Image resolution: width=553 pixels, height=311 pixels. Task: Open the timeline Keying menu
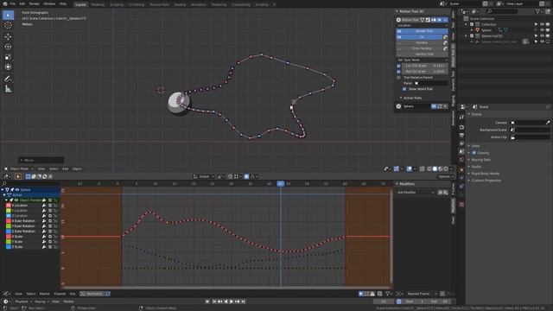click(41, 301)
